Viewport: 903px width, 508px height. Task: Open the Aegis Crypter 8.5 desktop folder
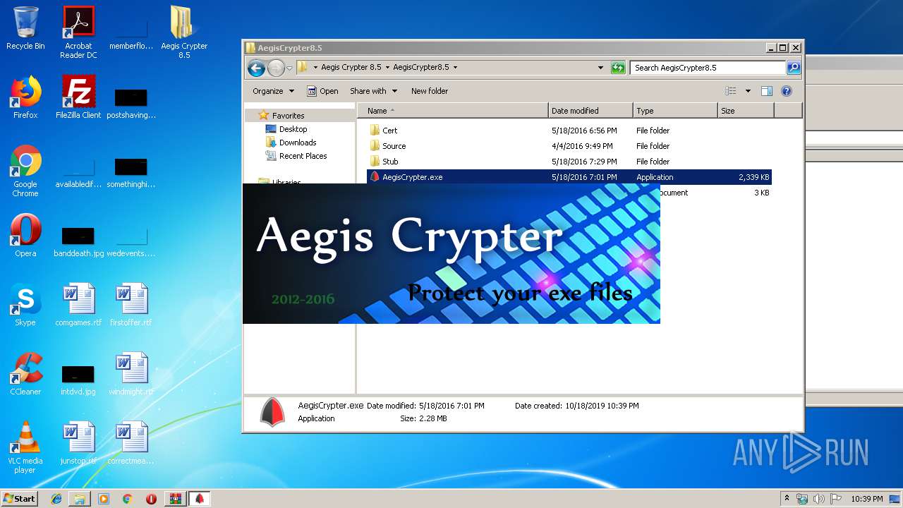(184, 32)
